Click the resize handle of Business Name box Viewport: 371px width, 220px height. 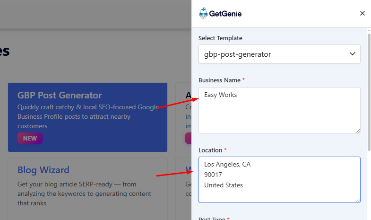coord(358,131)
